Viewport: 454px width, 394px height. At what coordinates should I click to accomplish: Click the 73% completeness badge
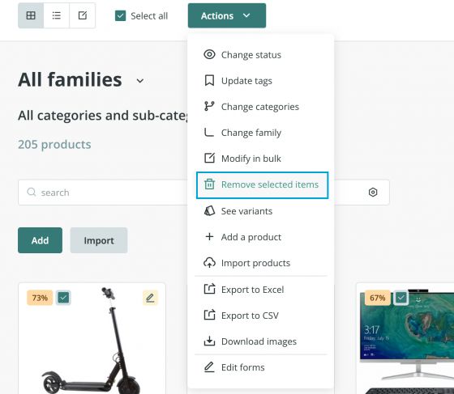coord(40,298)
